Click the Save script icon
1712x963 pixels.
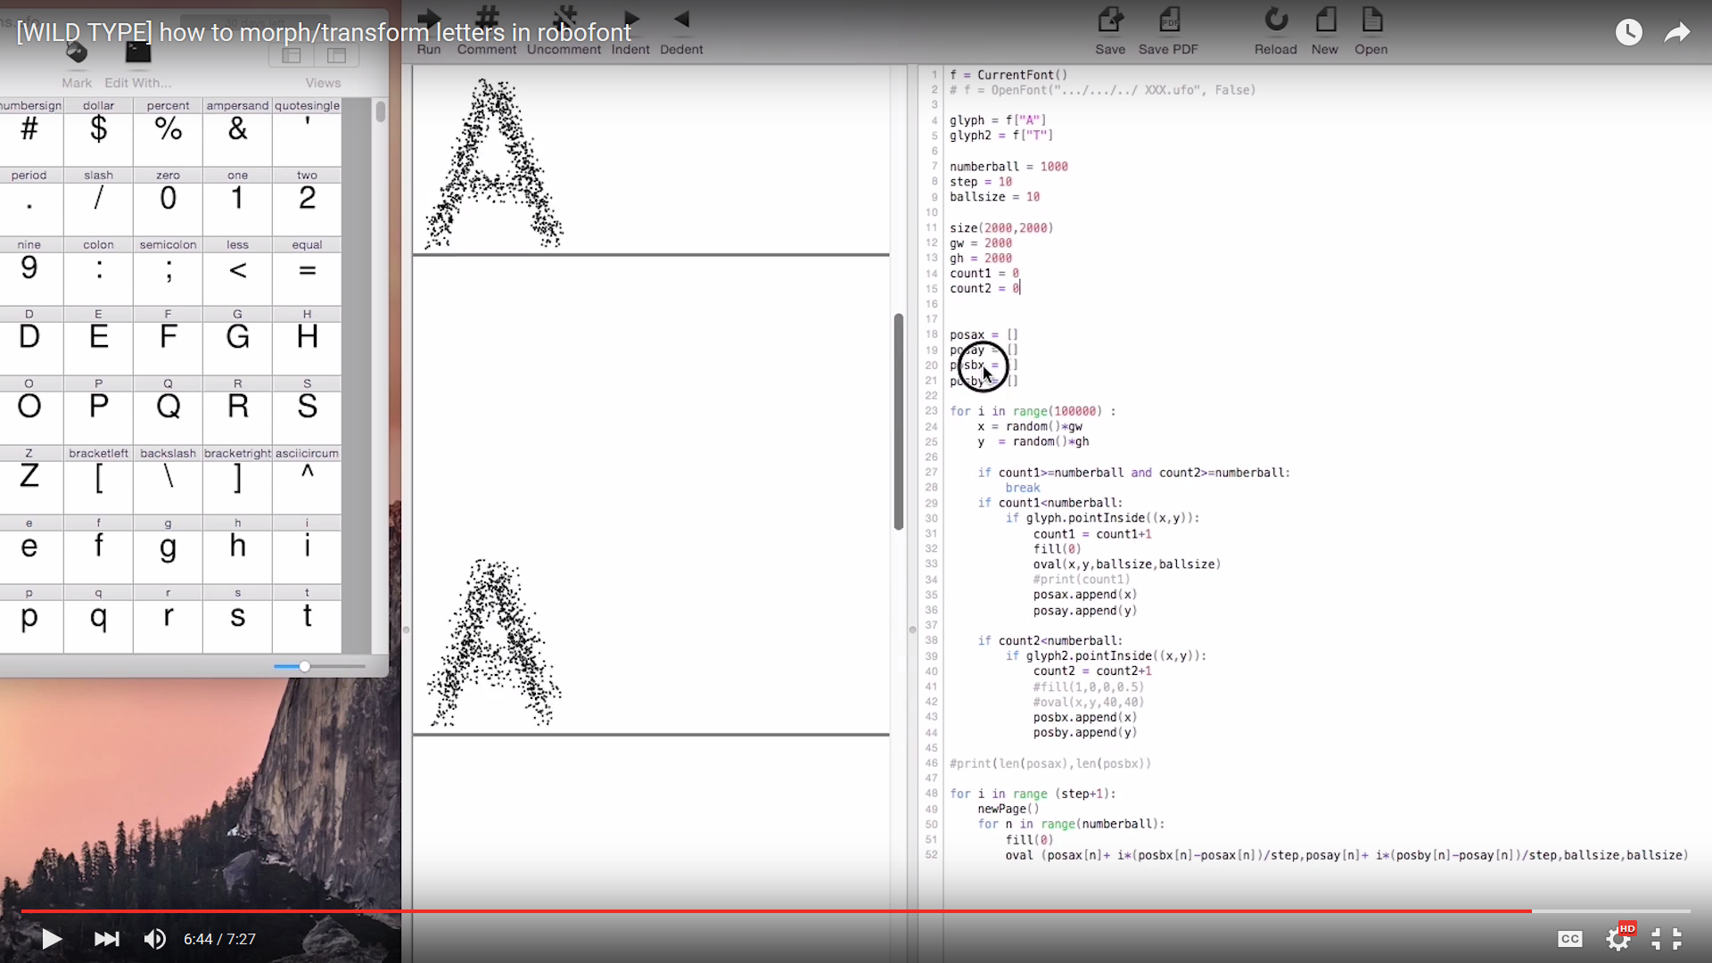pos(1110,20)
